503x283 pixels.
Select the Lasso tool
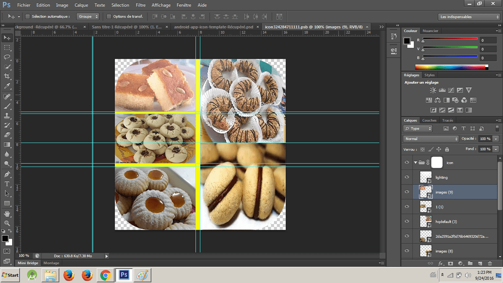tap(7, 57)
